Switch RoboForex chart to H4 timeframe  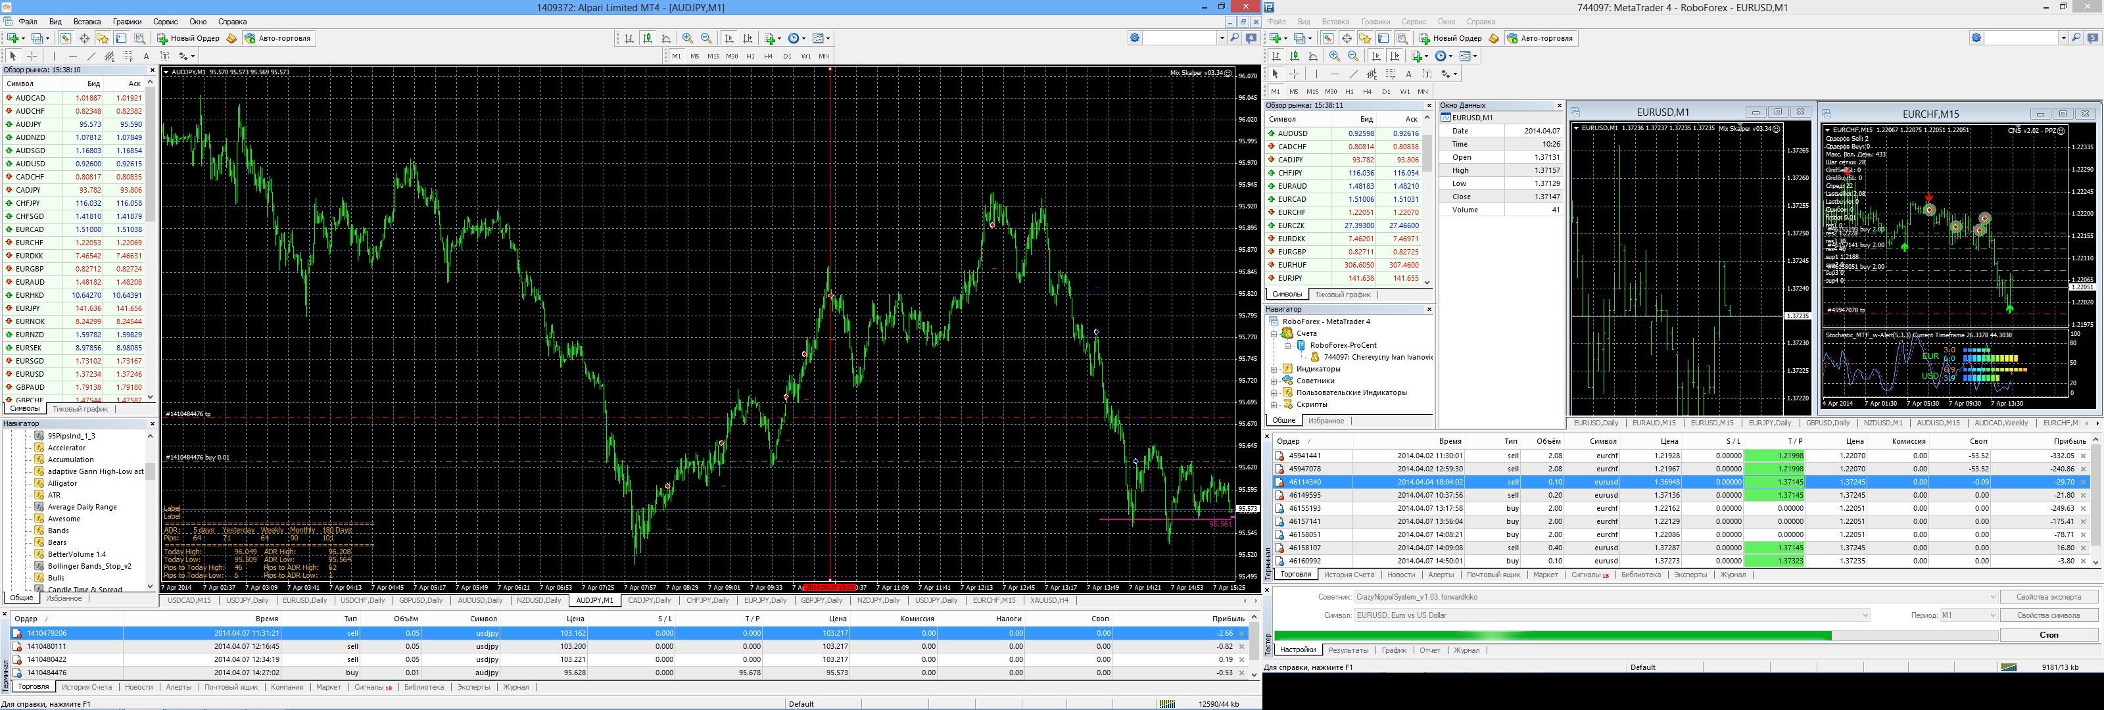(x=1368, y=91)
